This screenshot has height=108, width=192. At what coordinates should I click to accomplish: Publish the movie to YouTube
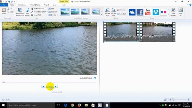pos(148,12)
